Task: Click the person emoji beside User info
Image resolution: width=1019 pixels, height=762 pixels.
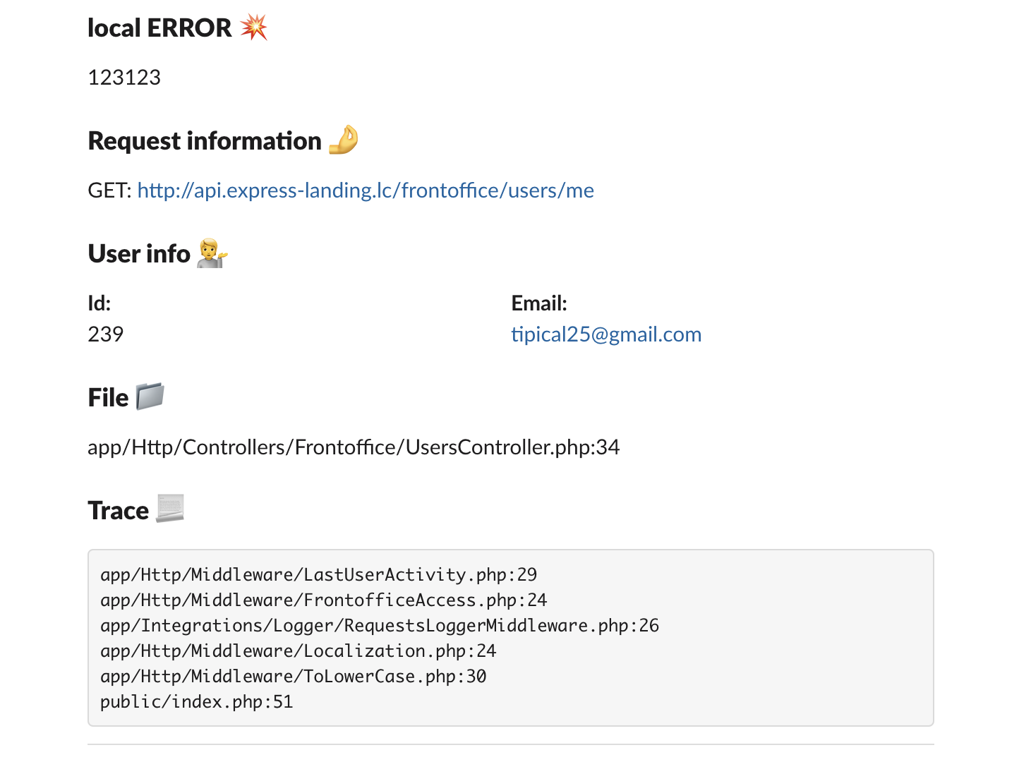Action: point(212,253)
